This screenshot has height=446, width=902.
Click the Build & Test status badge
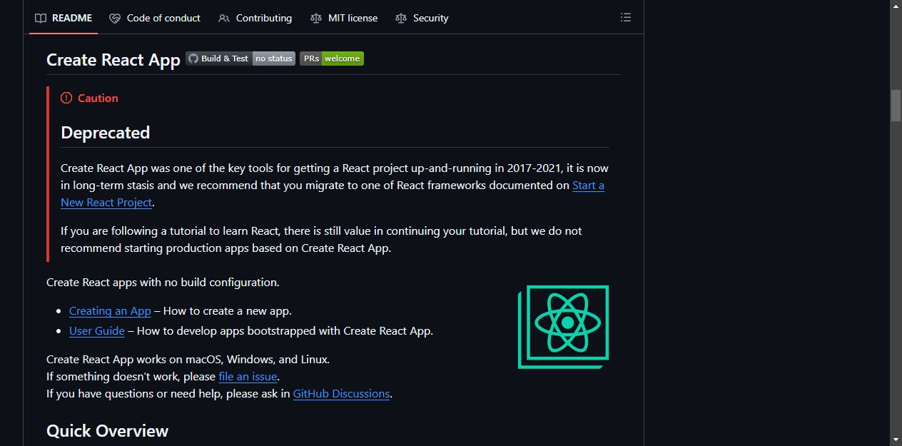(x=240, y=59)
